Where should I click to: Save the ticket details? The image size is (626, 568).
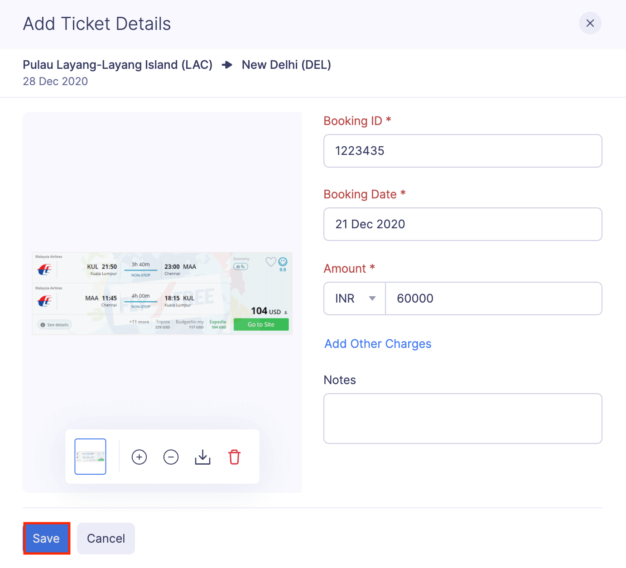click(46, 538)
